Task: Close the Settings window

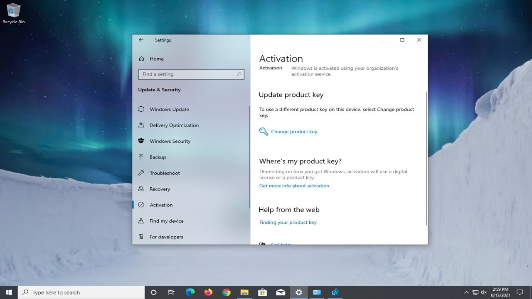Action: point(419,40)
